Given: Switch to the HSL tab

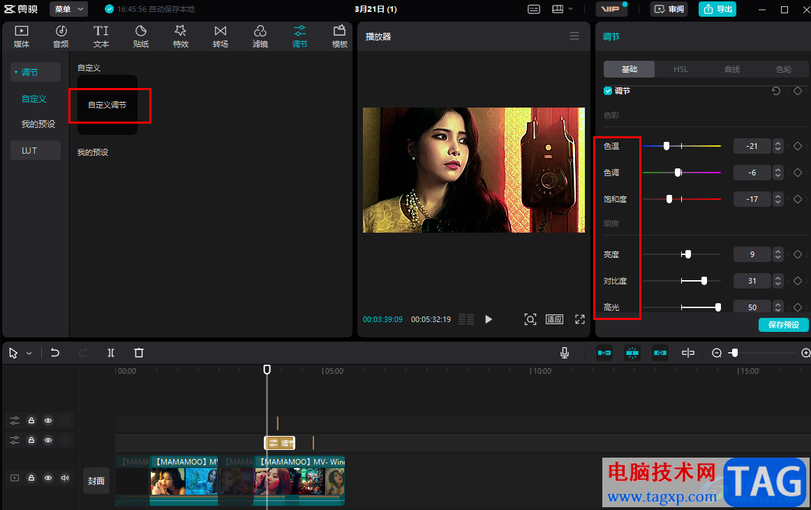Looking at the screenshot, I should (680, 69).
